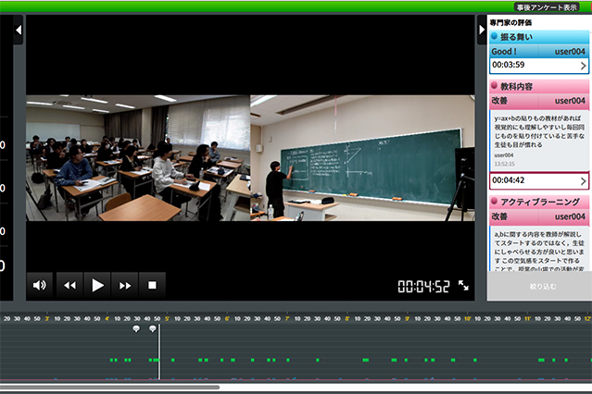Click the first speech-bubble marker on timeline
592x394 pixels.
(136, 328)
